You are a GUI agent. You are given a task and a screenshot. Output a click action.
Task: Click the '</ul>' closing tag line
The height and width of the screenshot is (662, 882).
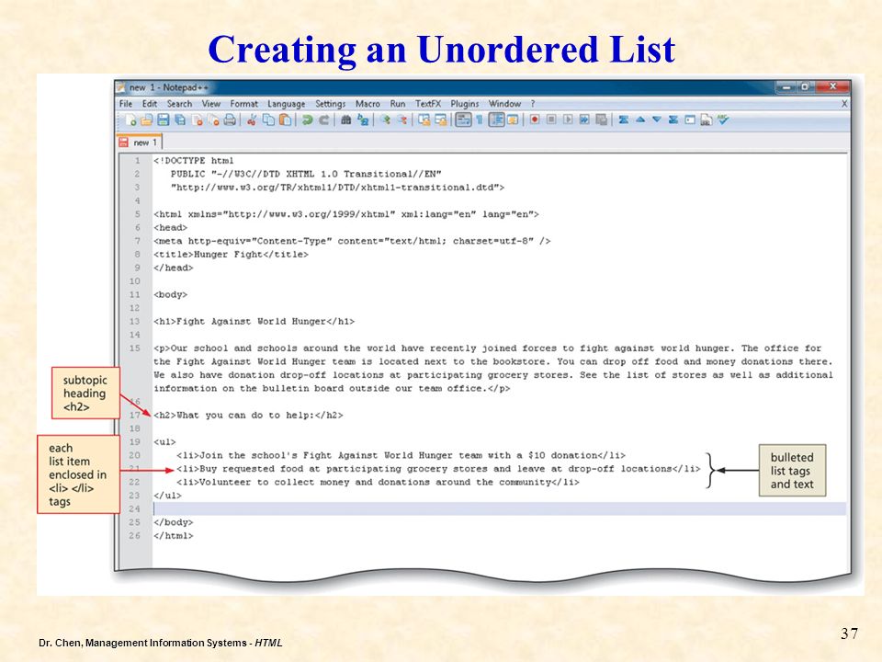[167, 496]
